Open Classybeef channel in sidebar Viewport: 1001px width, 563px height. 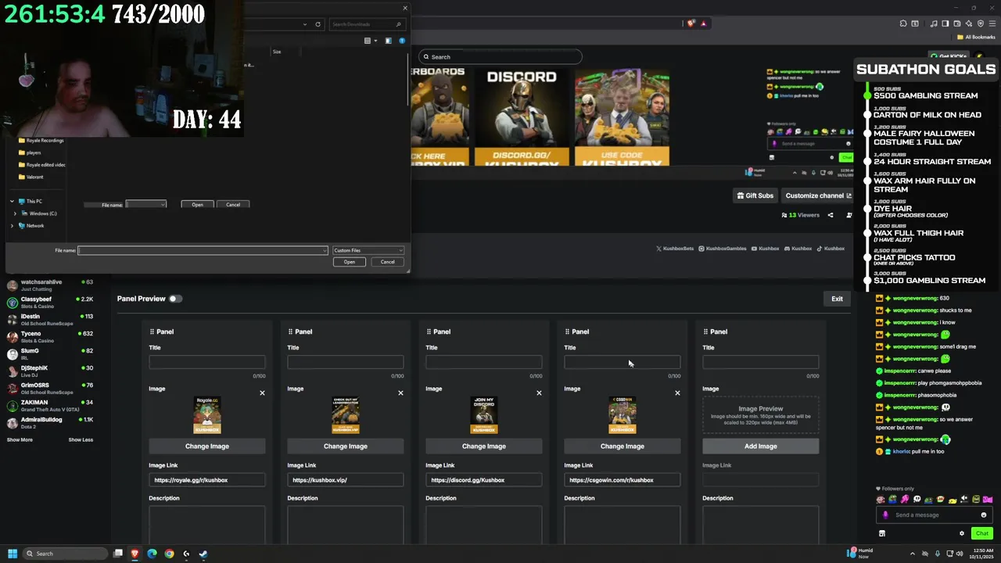[x=50, y=302]
